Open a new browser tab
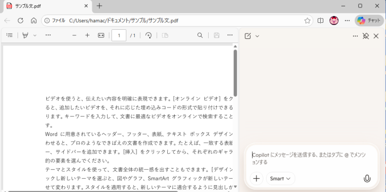386x192 pixels. pyautogui.click(x=99, y=6)
